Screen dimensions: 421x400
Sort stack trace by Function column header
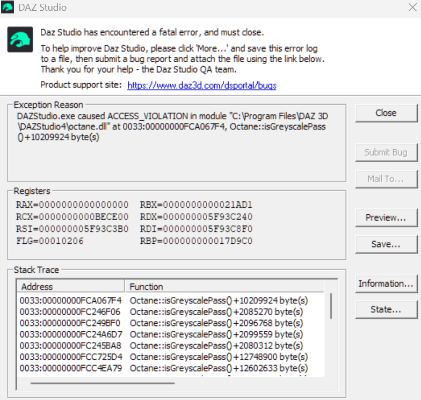click(x=224, y=287)
